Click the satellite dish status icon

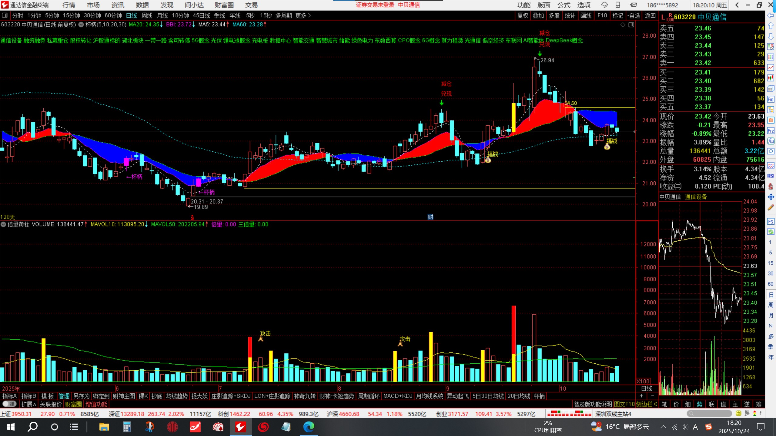click(747, 414)
